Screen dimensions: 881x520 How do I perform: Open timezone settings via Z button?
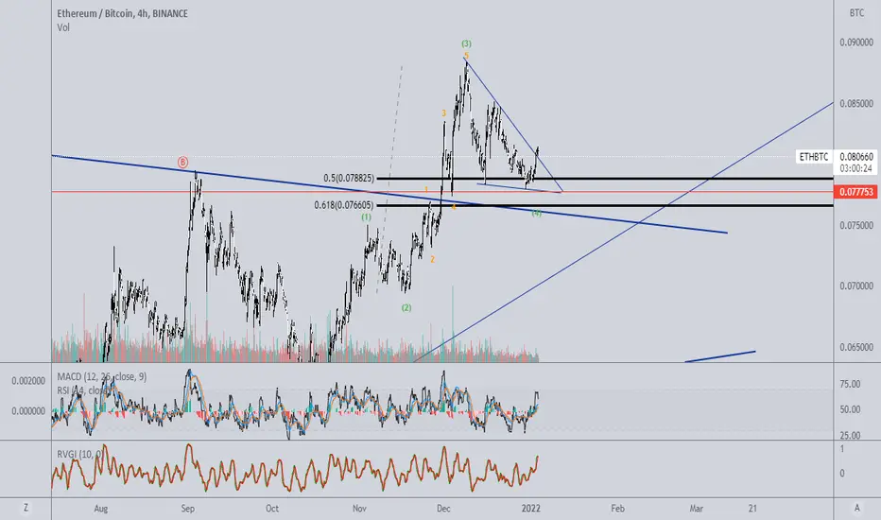coord(26,509)
